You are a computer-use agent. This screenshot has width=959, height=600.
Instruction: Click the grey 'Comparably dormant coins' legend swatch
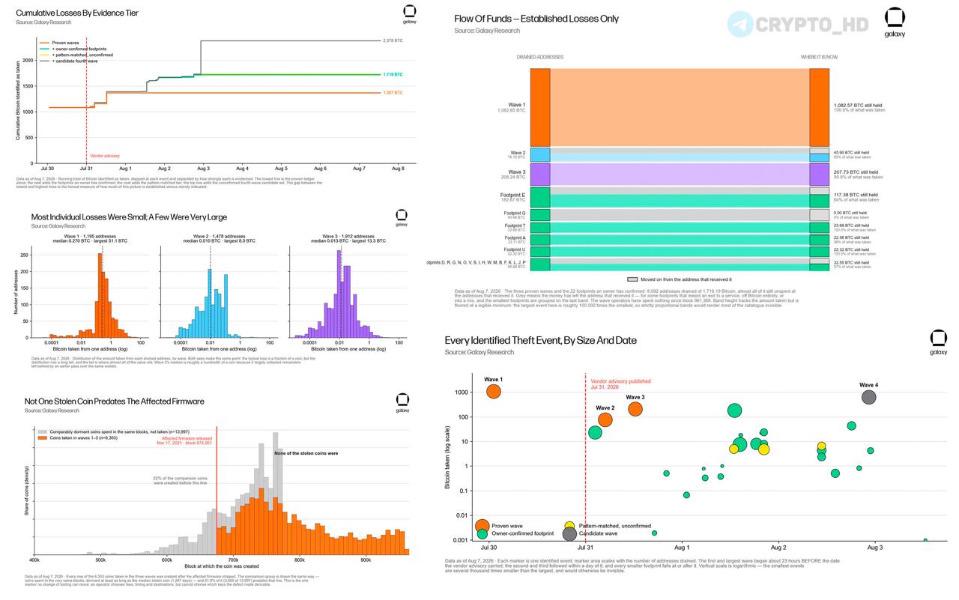coord(42,433)
